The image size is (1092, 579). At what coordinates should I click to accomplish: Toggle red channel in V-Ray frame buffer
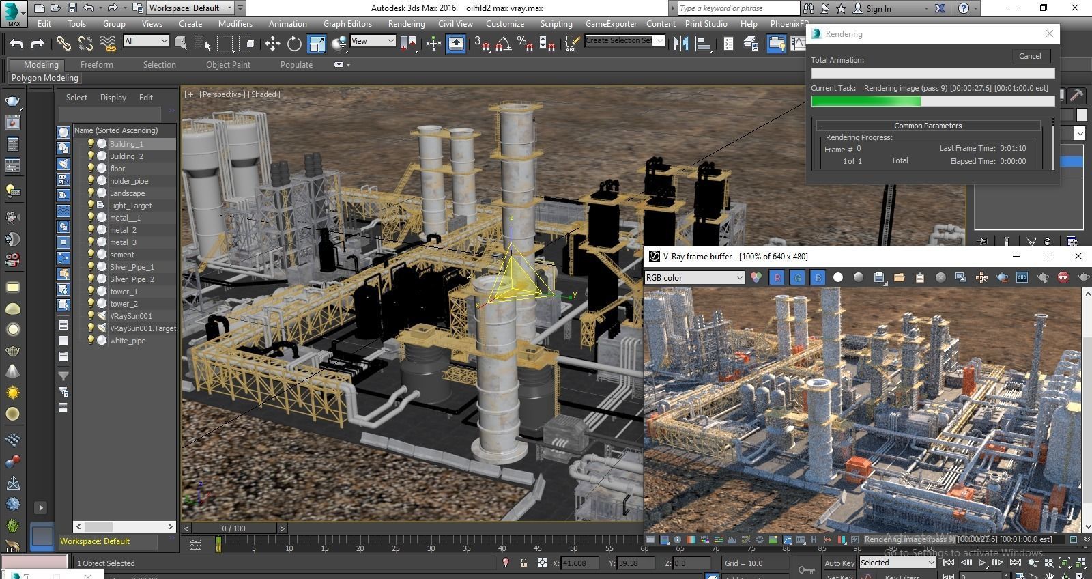click(777, 277)
